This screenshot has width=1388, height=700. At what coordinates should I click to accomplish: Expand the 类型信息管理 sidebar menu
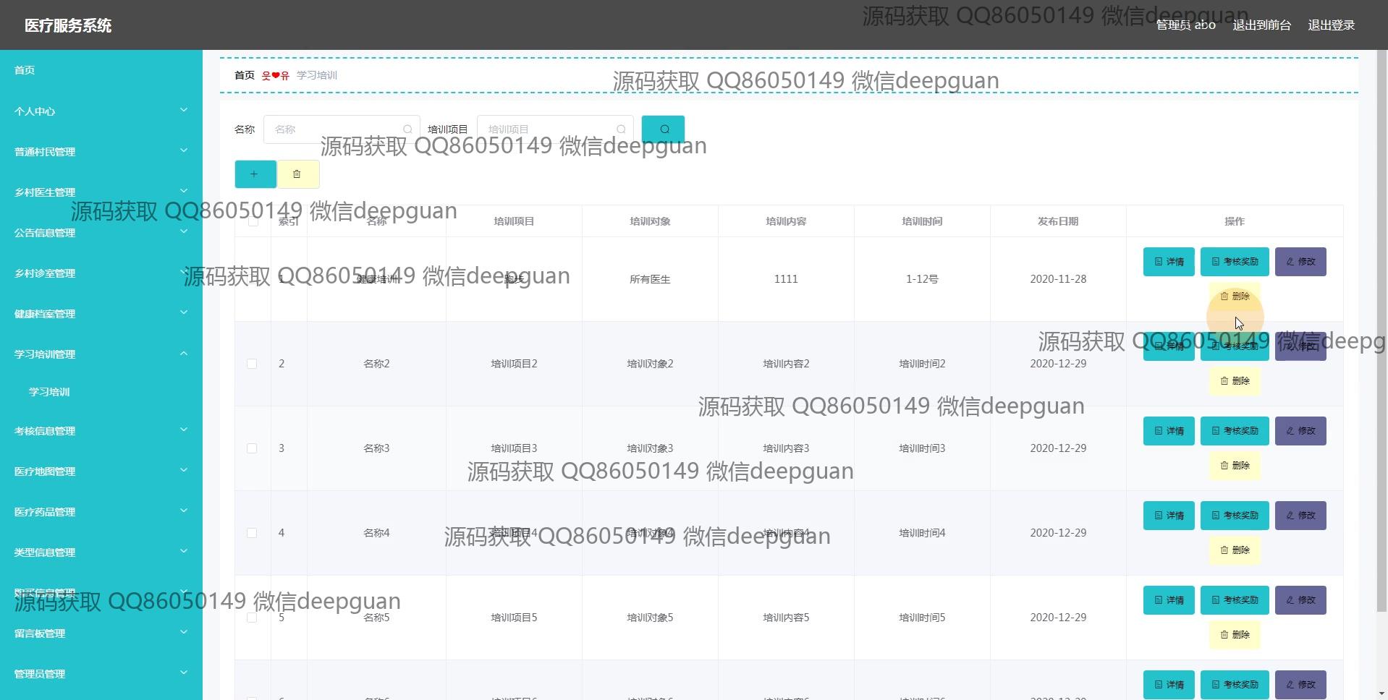pos(101,552)
